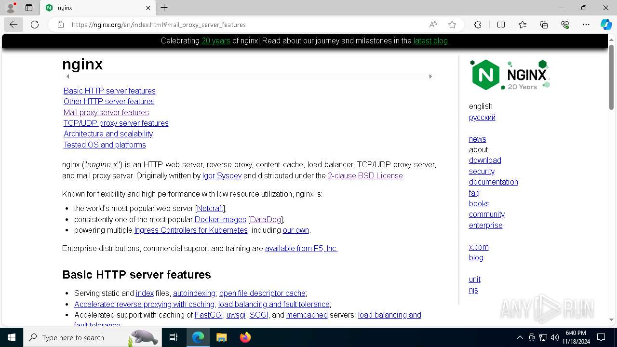Open the books sidebar link
The width and height of the screenshot is (617, 347).
click(479, 203)
